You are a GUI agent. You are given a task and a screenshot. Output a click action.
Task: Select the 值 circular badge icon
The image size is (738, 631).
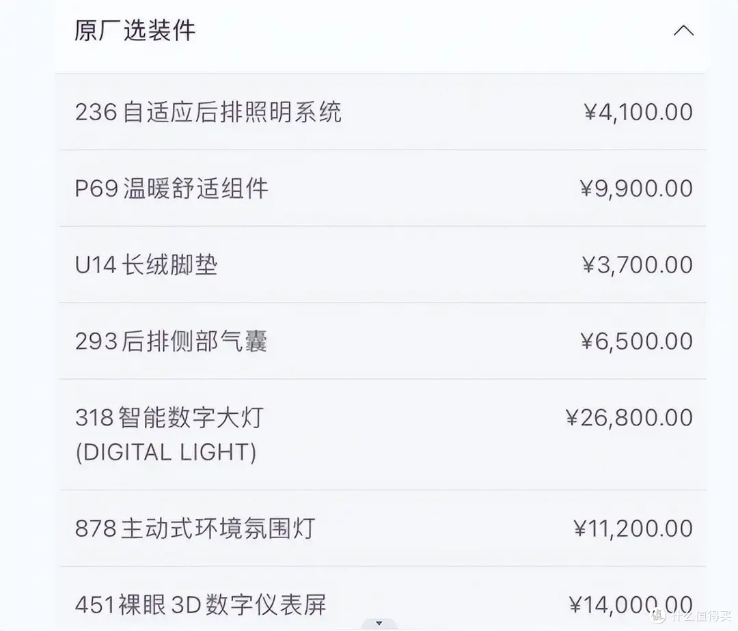[x=658, y=617]
